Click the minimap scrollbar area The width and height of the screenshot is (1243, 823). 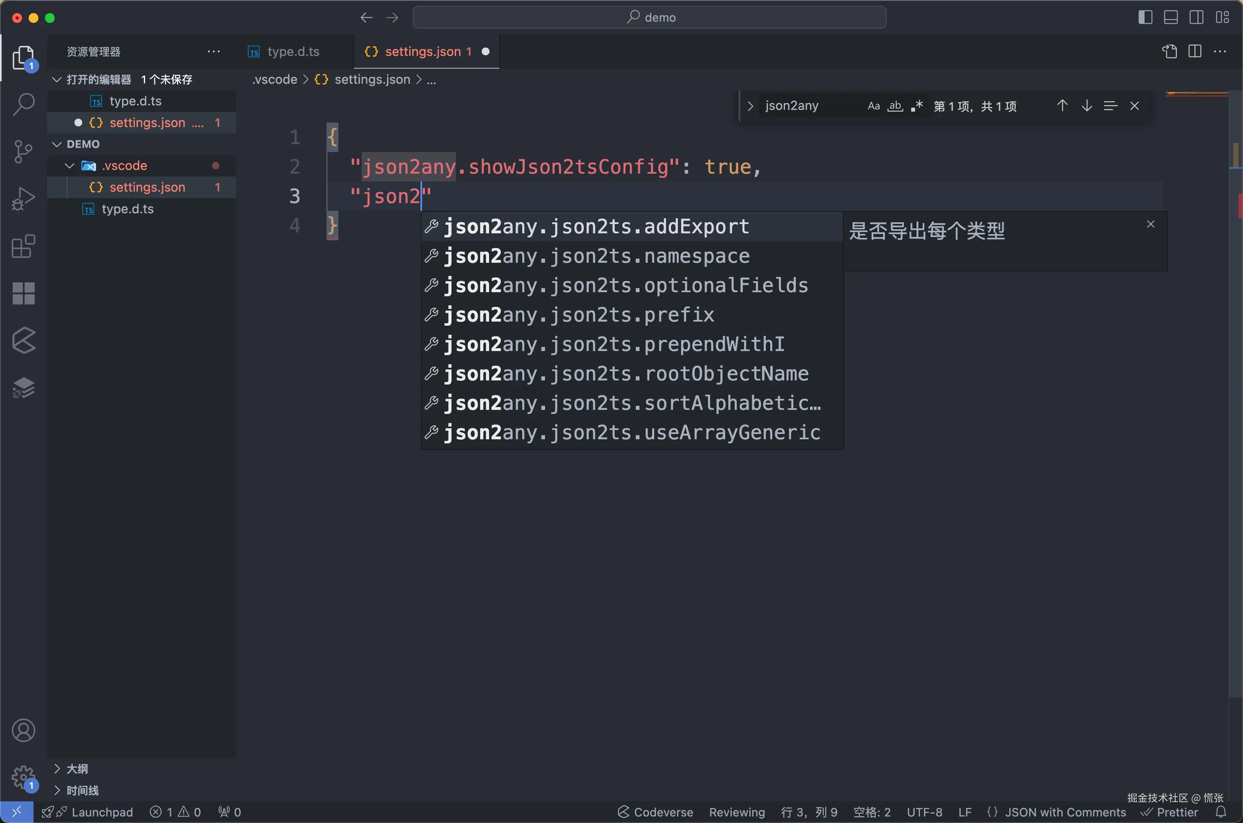[1235, 367]
